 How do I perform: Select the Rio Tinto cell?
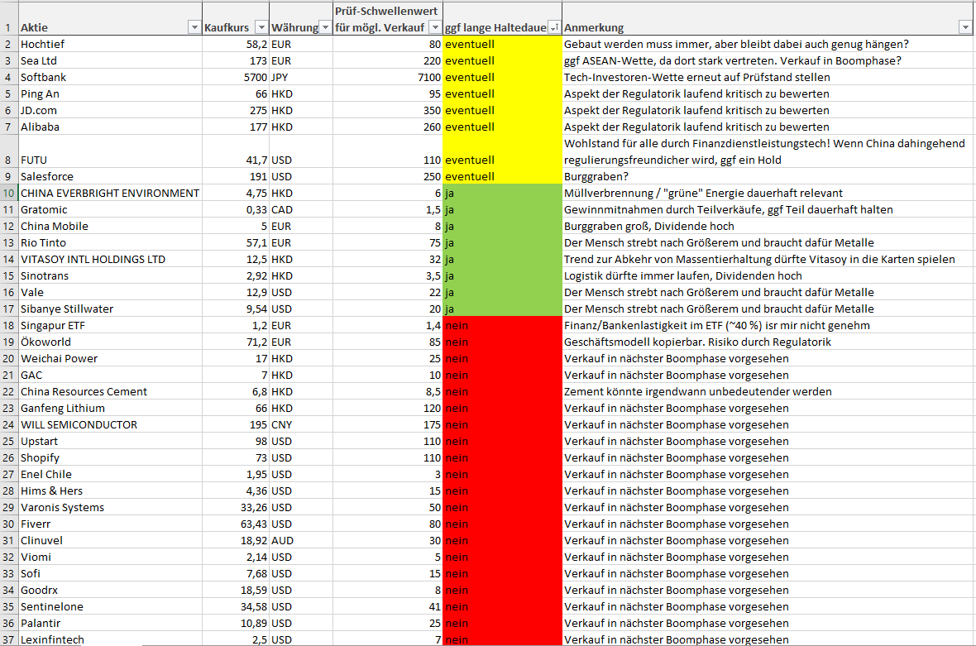[110, 242]
